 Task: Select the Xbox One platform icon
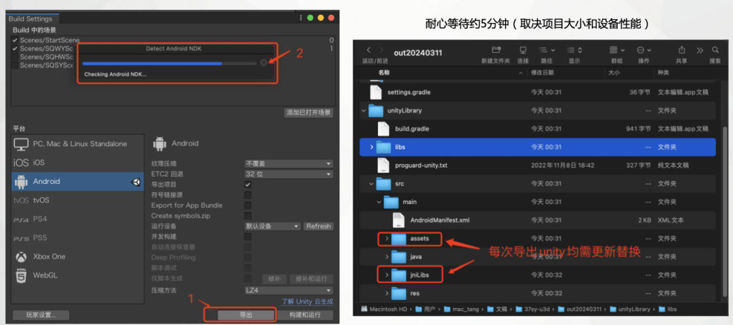pyautogui.click(x=21, y=256)
